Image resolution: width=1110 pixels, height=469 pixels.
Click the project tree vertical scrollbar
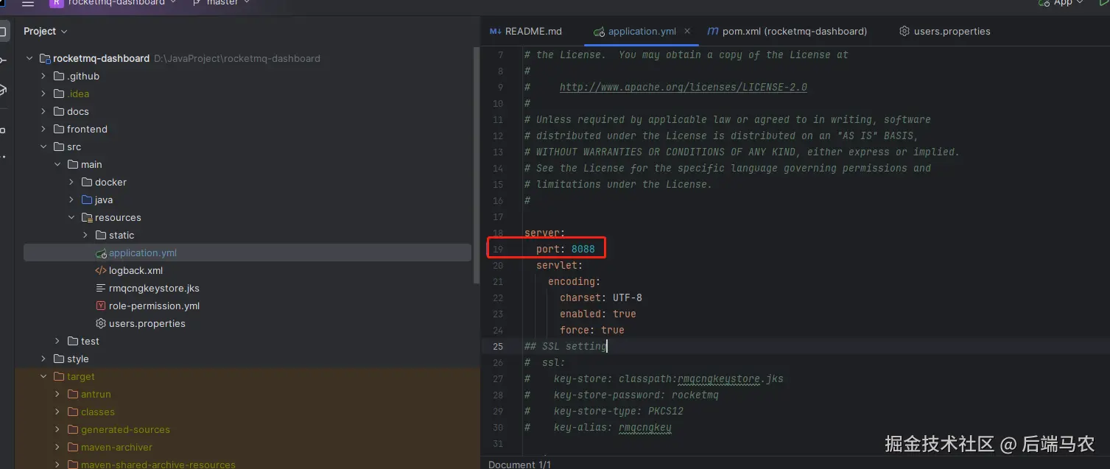coord(476,166)
